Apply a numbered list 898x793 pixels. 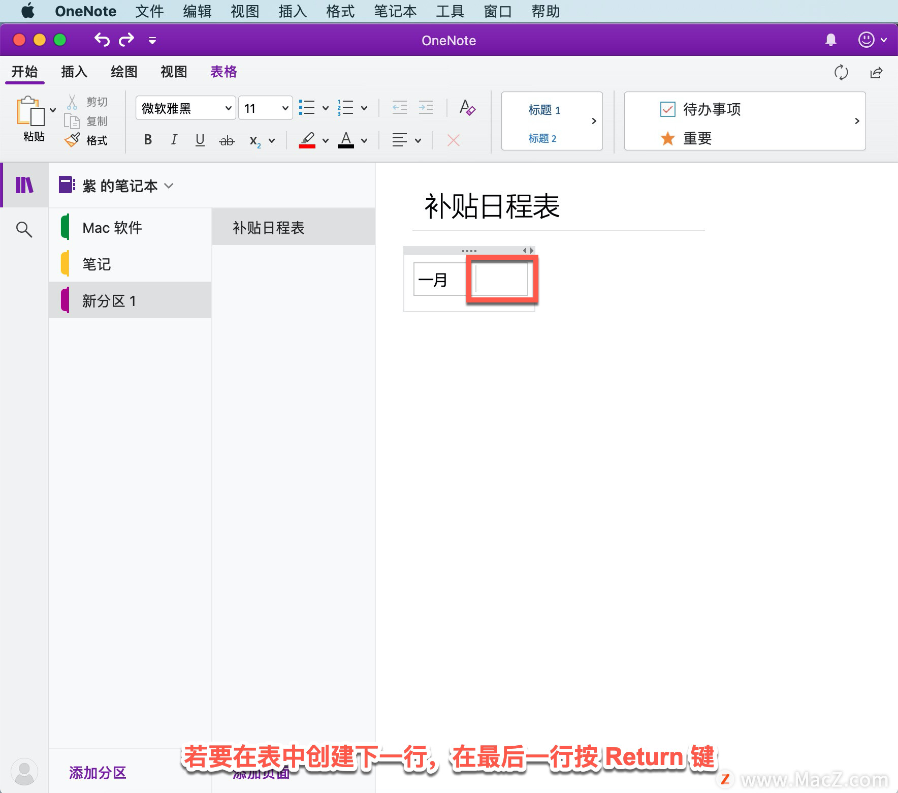pyautogui.click(x=345, y=108)
